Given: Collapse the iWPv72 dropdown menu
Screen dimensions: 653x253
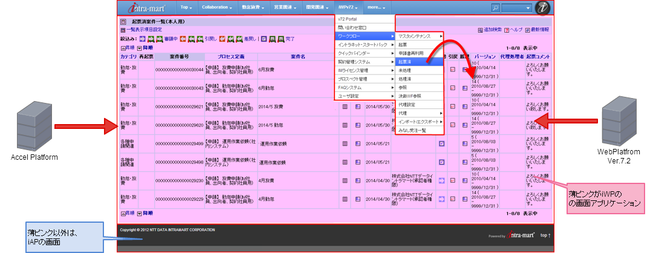Looking at the screenshot, I should click(x=348, y=7).
